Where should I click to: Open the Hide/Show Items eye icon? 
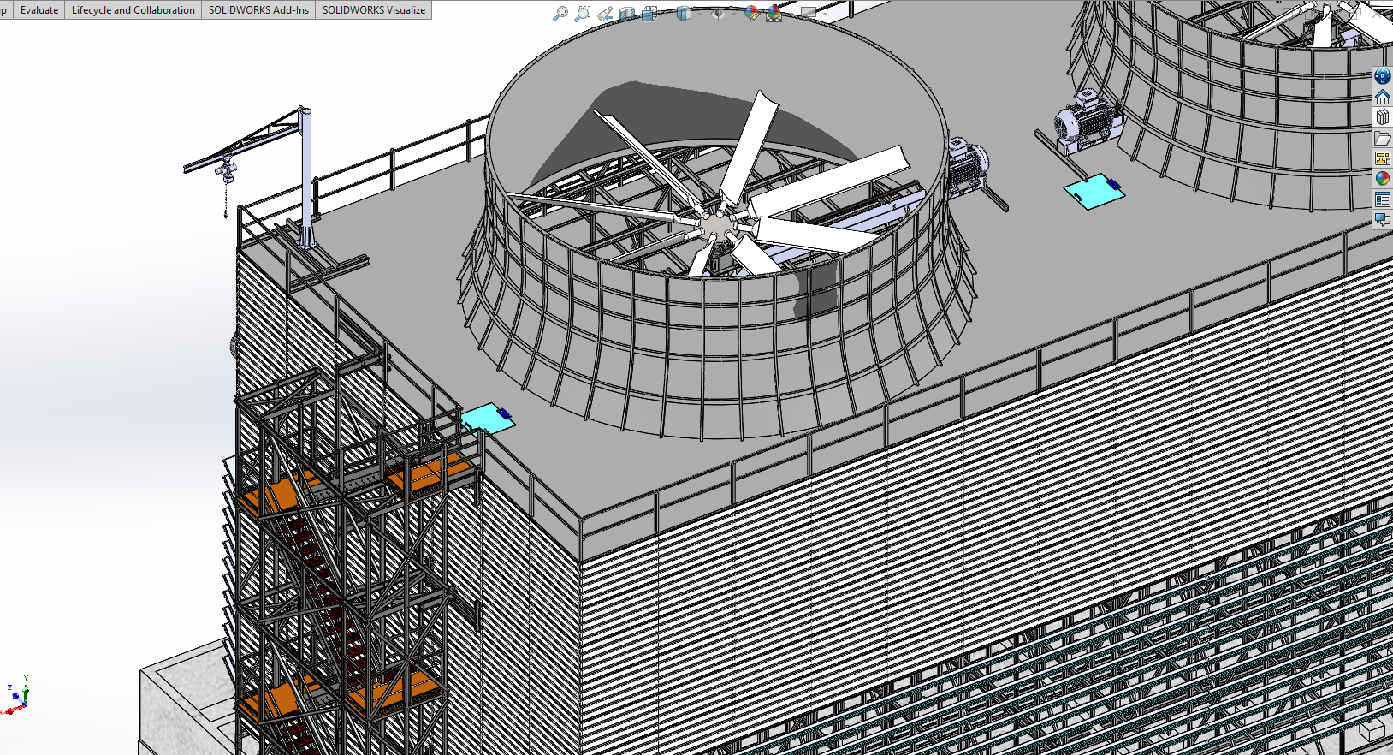click(718, 14)
